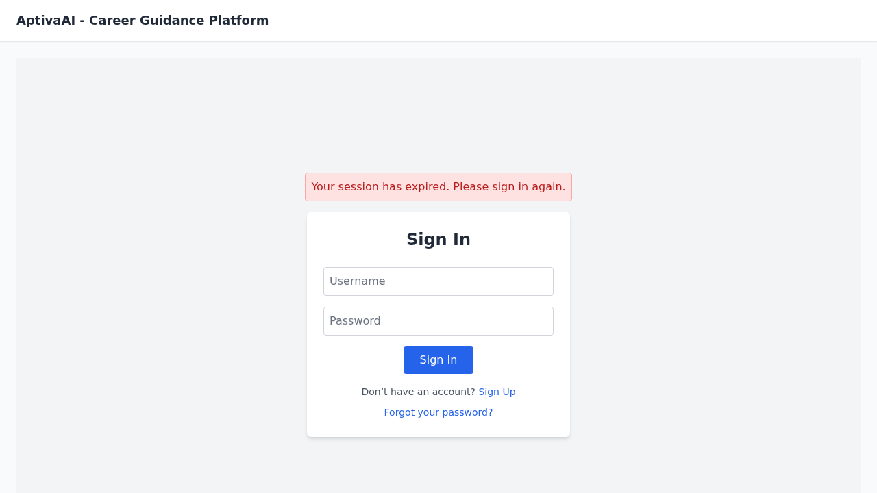The width and height of the screenshot is (877, 493).
Task: Place cursor in the Username box
Action: 438,281
